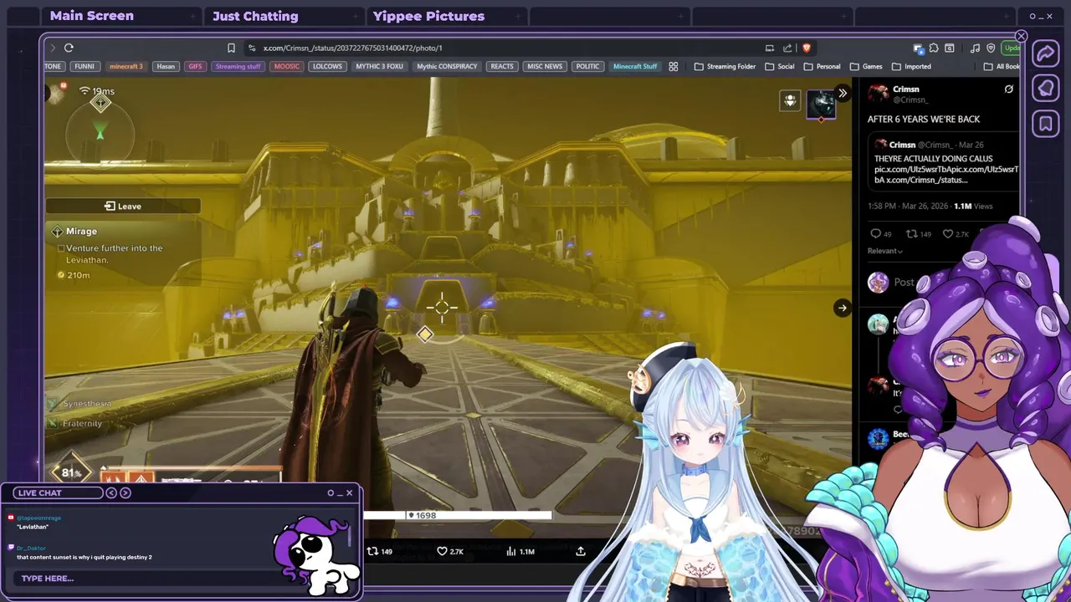The image size is (1071, 602).
Task: Click the site info icon beside the URL
Action: pos(252,48)
